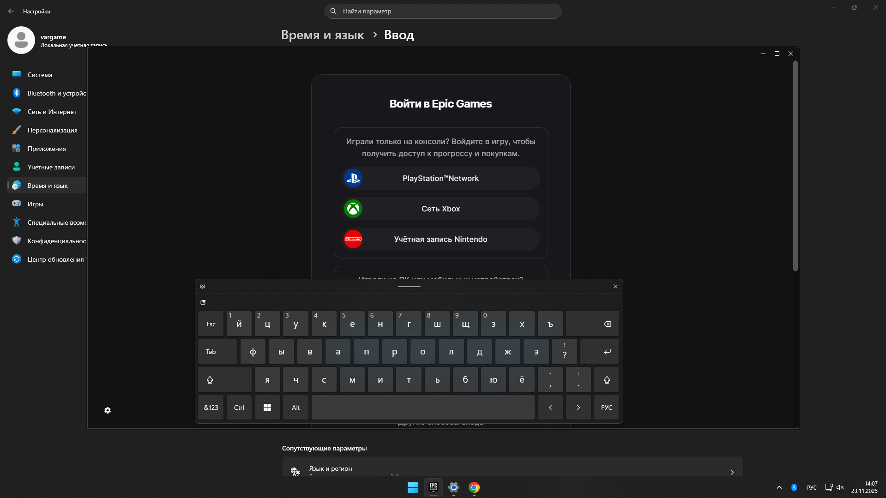Tap the й key
Image resolution: width=886 pixels, height=498 pixels.
[239, 324]
